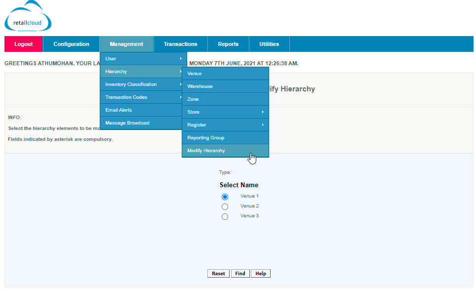Open Transaction Codes submenu

[x=143, y=97]
